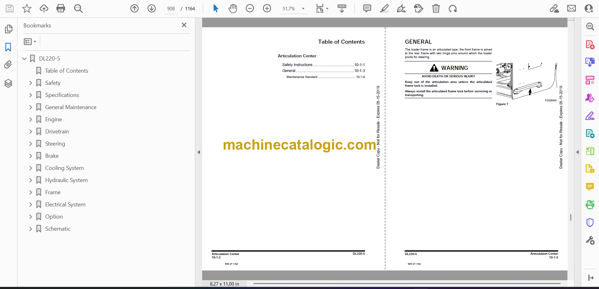Image resolution: width=599 pixels, height=289 pixels.
Task: Open the green Print Production tool
Action: (590, 205)
